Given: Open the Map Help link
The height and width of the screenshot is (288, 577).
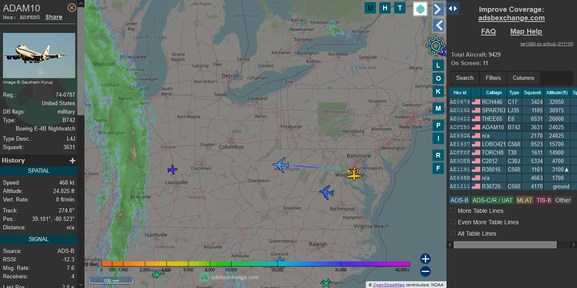Looking at the screenshot, I should [x=526, y=32].
